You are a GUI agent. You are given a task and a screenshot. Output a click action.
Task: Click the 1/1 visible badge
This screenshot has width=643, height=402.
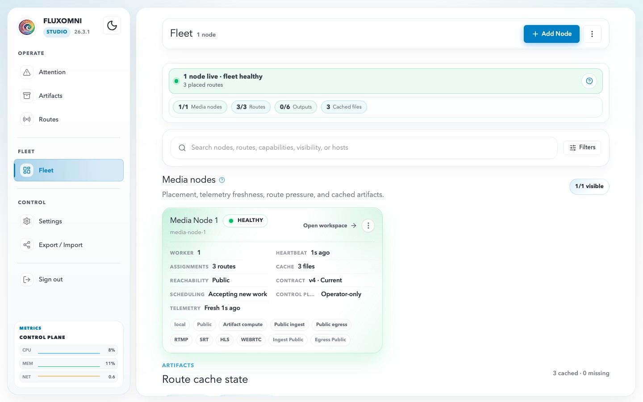click(x=589, y=186)
